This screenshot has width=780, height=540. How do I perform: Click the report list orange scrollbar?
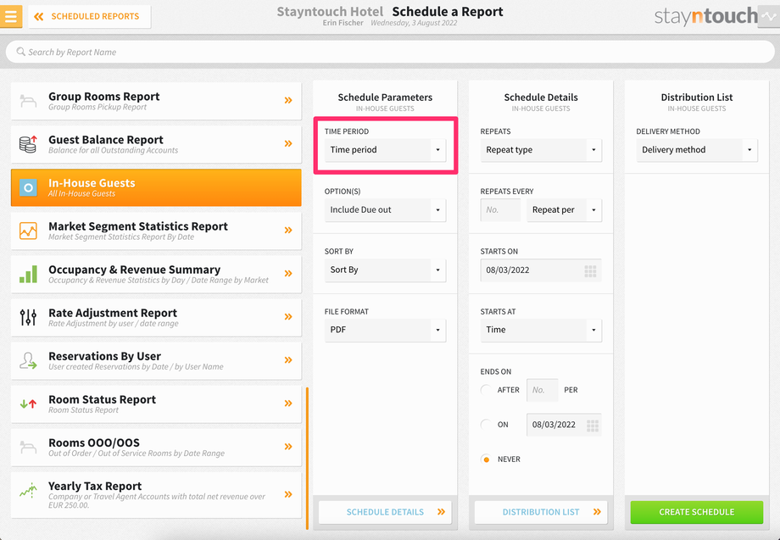(x=308, y=458)
